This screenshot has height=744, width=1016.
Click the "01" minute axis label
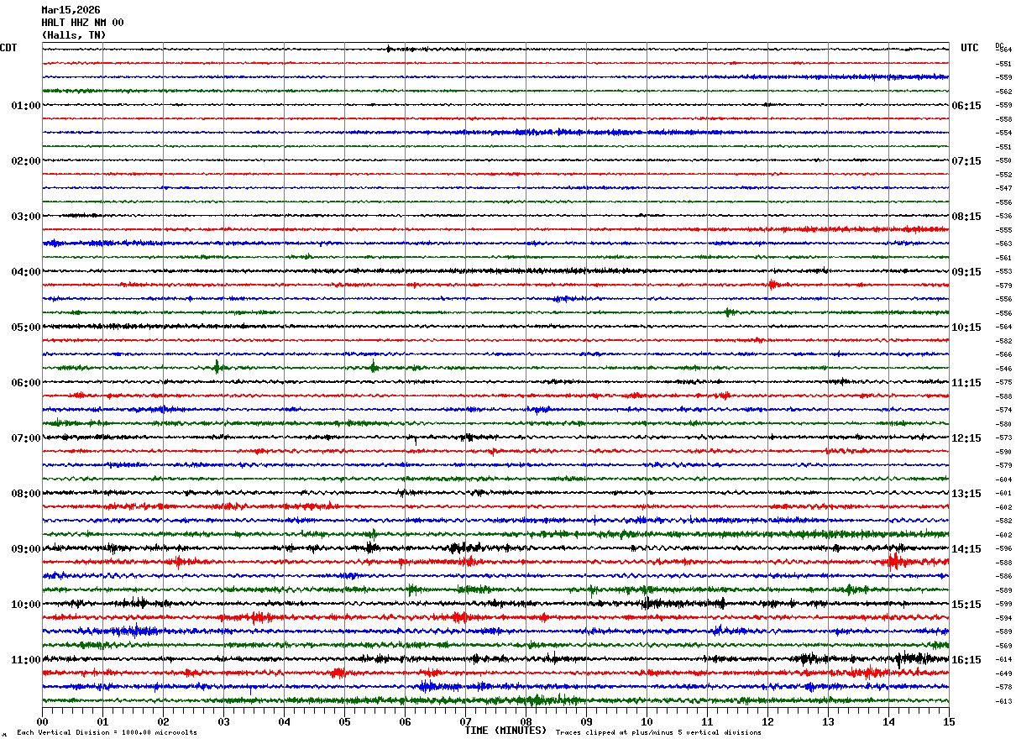coord(102,721)
